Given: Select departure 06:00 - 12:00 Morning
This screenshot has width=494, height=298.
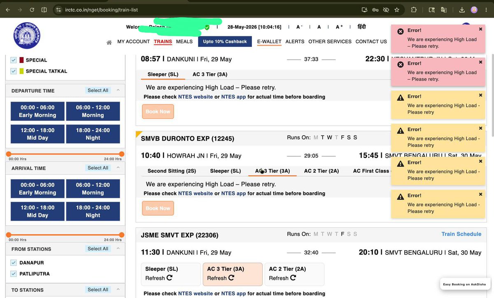Looking at the screenshot, I should (93, 111).
